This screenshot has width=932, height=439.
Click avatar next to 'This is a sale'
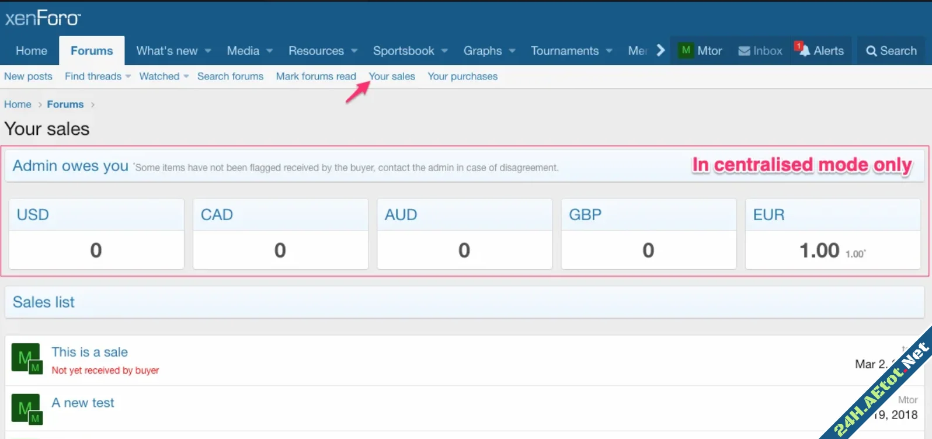point(26,357)
